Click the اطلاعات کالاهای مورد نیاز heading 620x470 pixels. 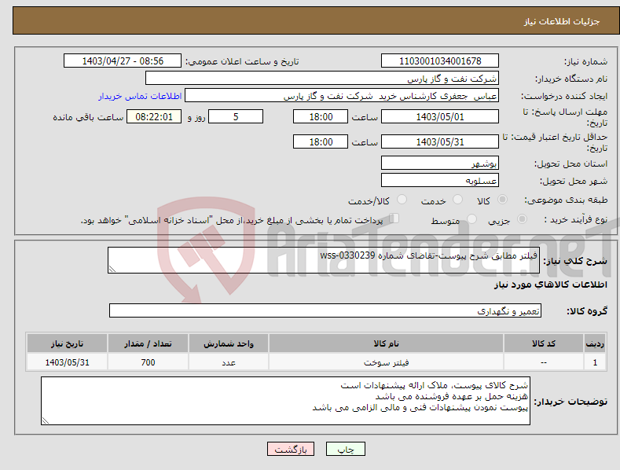tap(550, 285)
